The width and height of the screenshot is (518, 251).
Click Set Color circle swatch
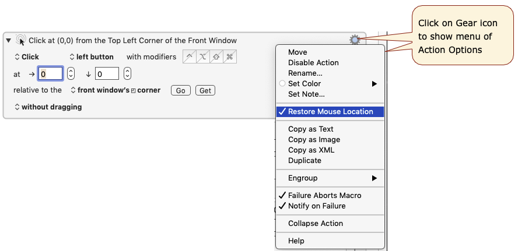coord(282,84)
